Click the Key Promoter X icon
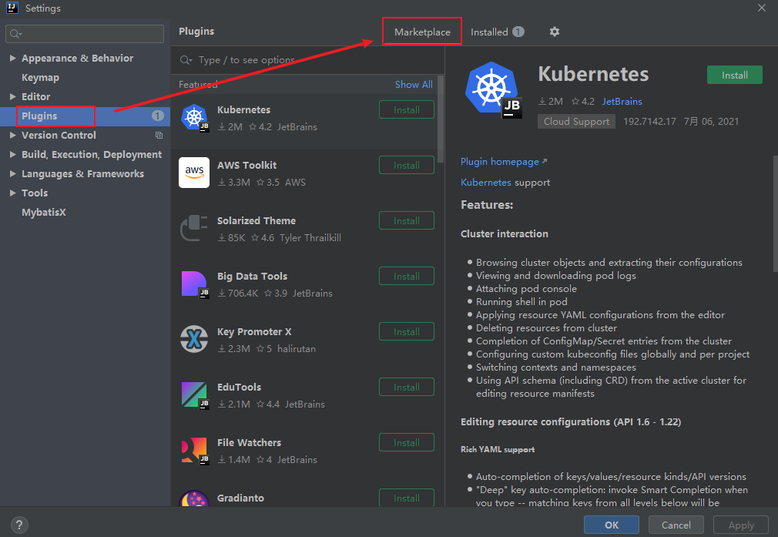 tap(194, 340)
